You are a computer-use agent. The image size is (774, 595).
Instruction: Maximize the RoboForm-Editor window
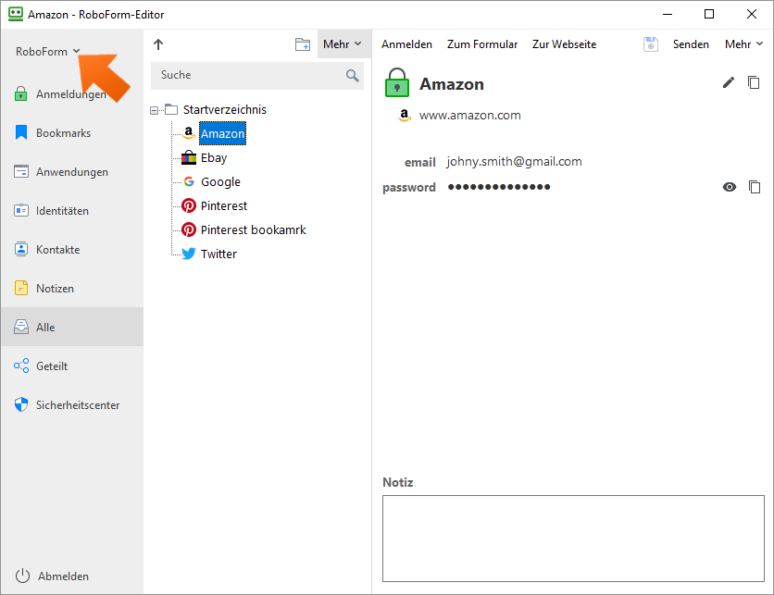[709, 14]
